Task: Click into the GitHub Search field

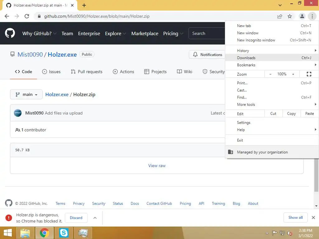Action: click(207, 33)
